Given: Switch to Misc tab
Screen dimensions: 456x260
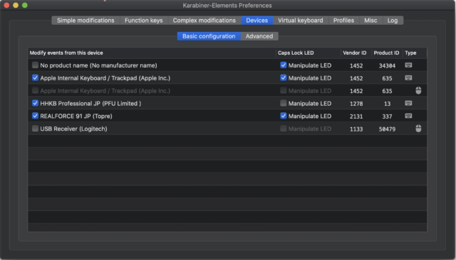Looking at the screenshot, I should [370, 21].
